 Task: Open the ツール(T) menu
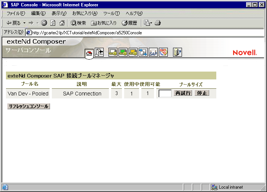coord(111,13)
